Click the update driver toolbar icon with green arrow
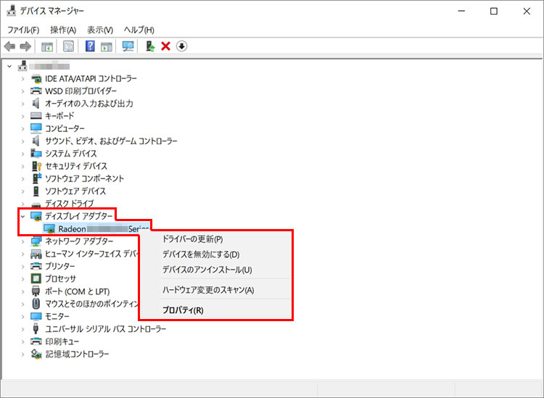The width and height of the screenshot is (544, 398). [x=149, y=46]
